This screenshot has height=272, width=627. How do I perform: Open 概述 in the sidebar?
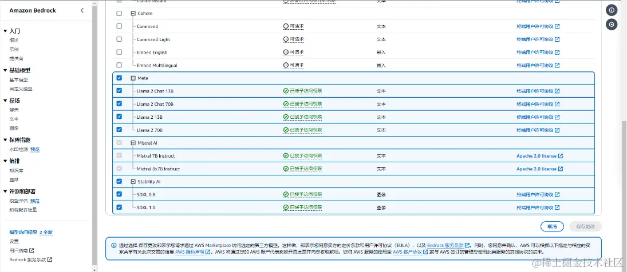pyautogui.click(x=14, y=40)
